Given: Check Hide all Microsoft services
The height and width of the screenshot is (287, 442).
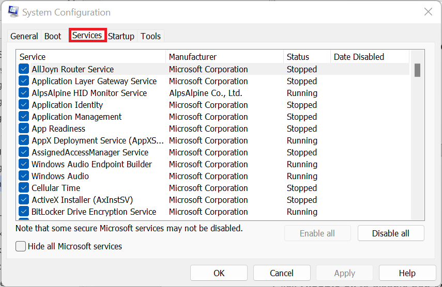Looking at the screenshot, I should 21,246.
